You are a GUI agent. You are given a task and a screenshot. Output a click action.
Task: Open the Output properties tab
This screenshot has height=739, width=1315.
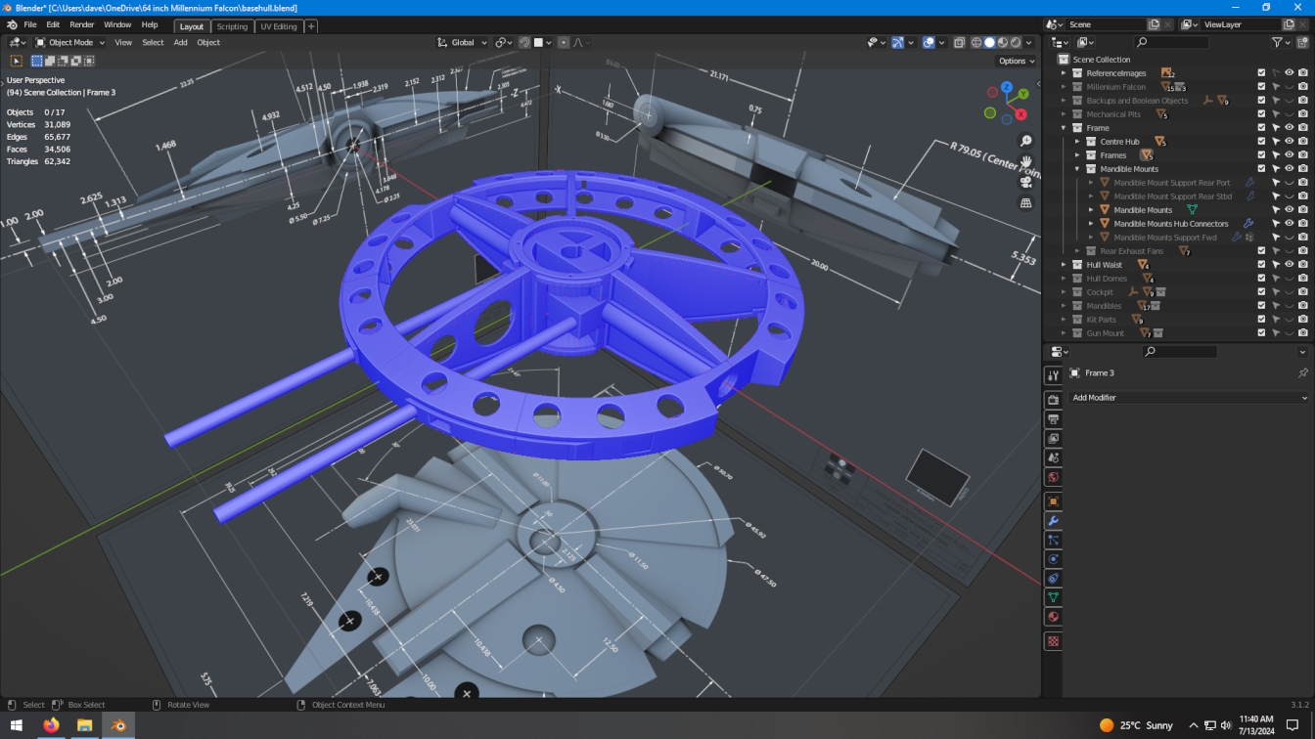pyautogui.click(x=1053, y=419)
